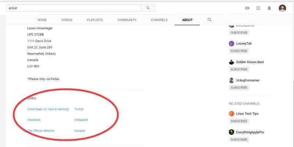Viewport: 294px width, 147px height.
Task: Click the search field containing anker
Action: pyautogui.click(x=73, y=8)
